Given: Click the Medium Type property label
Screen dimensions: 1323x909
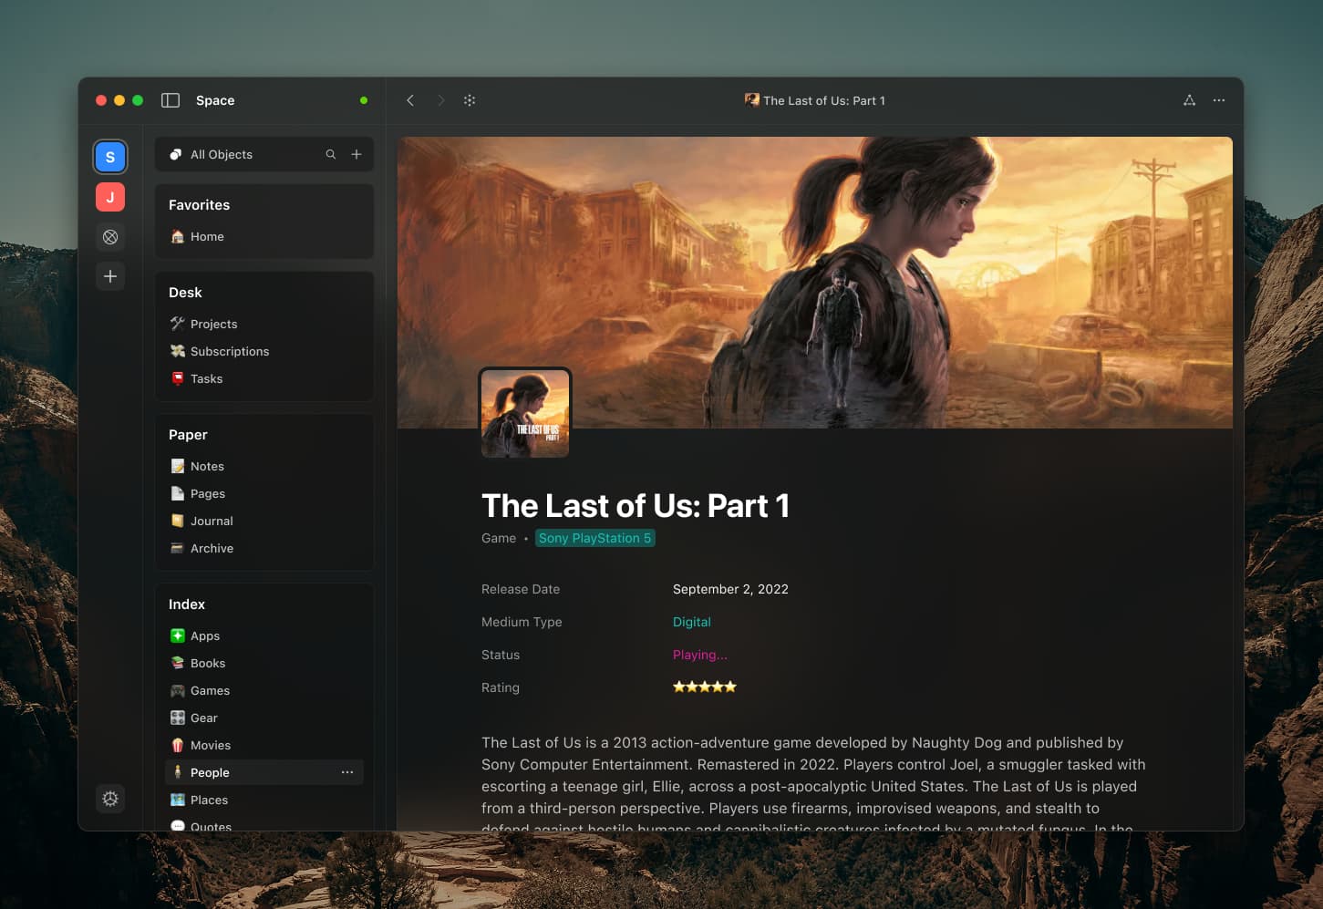Looking at the screenshot, I should [x=522, y=622].
